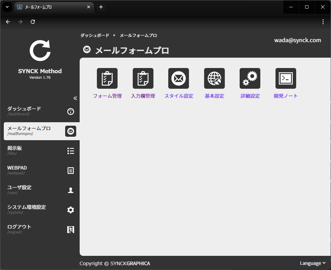Screen dimensions: 331x270
Task: Open the 基本設定 globe icon
Action: (x=214, y=78)
